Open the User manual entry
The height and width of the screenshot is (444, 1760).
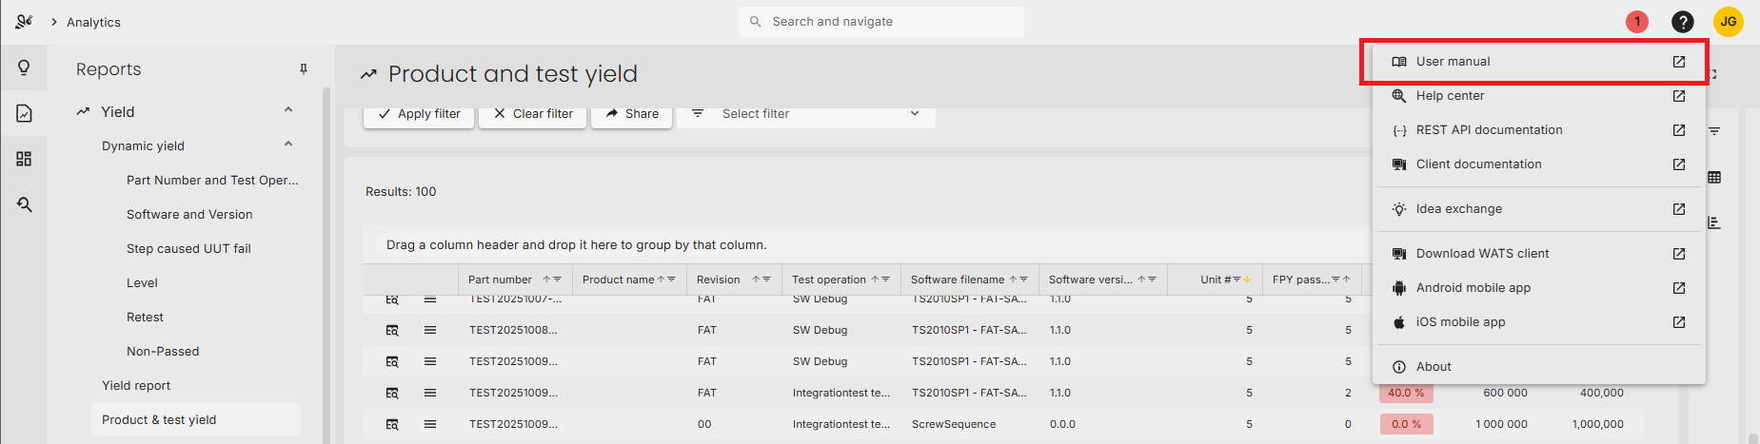[1538, 62]
